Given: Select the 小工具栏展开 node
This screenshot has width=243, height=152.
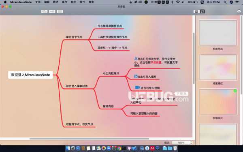Looking at the screenshot, I should [111, 73].
